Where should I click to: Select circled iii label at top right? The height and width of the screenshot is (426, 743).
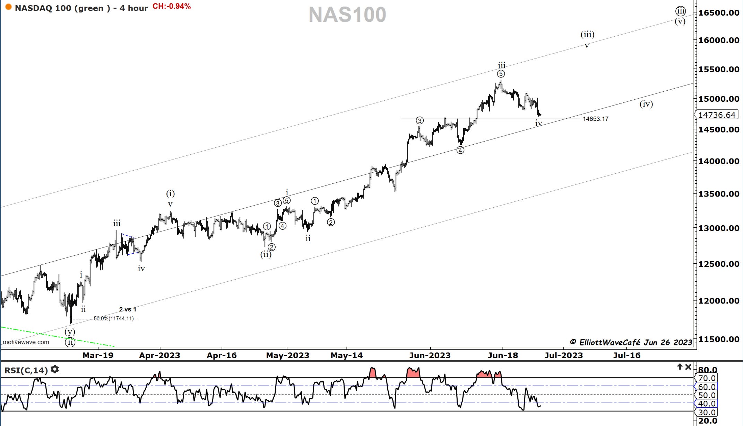click(x=681, y=11)
